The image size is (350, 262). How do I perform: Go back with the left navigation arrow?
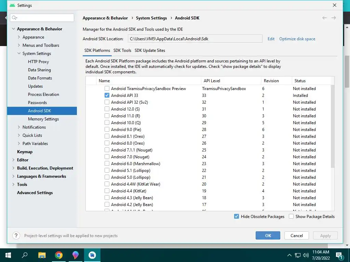325,18
